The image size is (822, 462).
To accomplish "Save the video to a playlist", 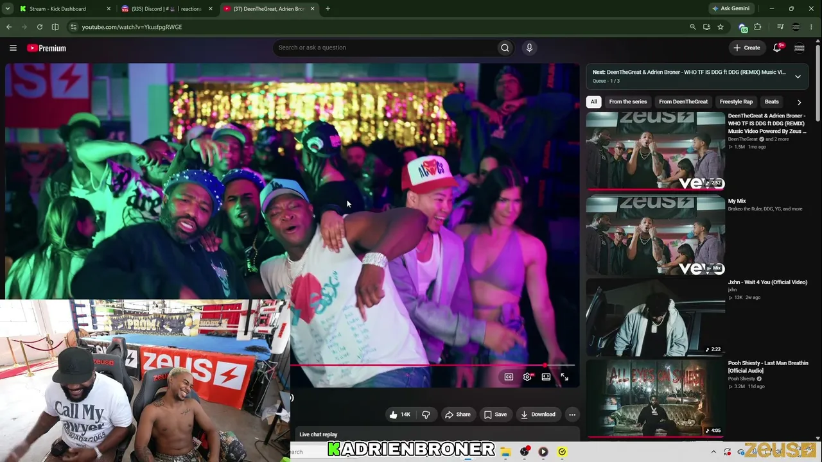I will tap(495, 415).
